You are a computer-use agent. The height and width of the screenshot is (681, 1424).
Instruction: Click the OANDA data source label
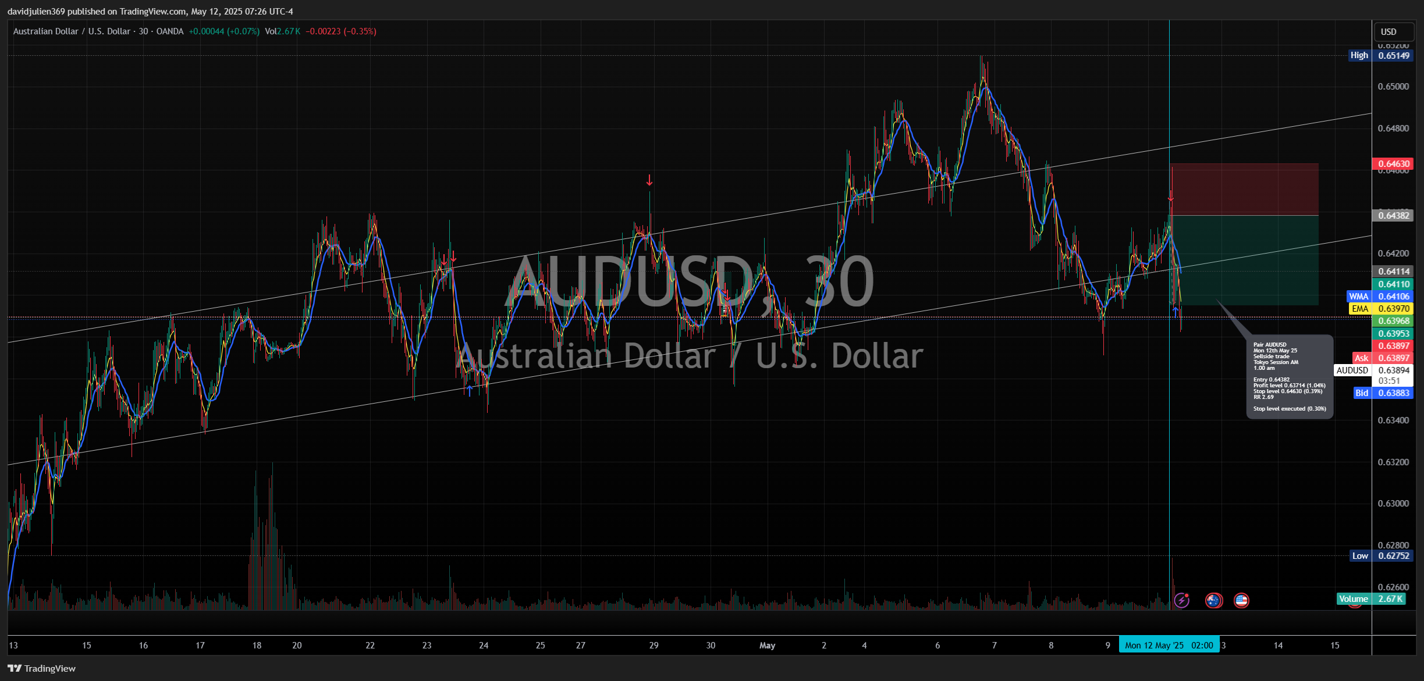point(170,31)
